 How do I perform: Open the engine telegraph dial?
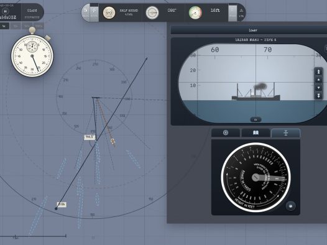coord(109,12)
